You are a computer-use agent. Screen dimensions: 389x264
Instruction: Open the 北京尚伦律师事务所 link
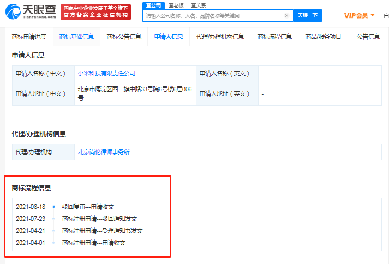tap(104, 152)
